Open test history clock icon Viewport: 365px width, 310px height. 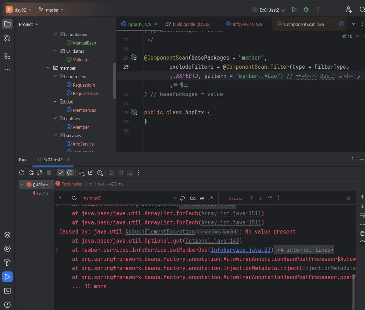[100, 173]
